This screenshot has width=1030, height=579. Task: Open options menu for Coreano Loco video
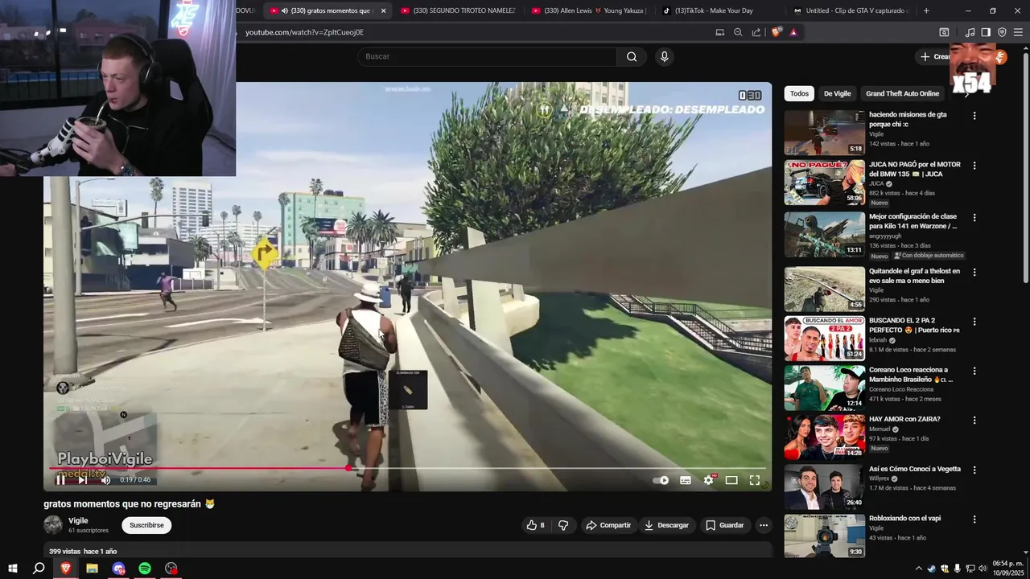(x=974, y=371)
